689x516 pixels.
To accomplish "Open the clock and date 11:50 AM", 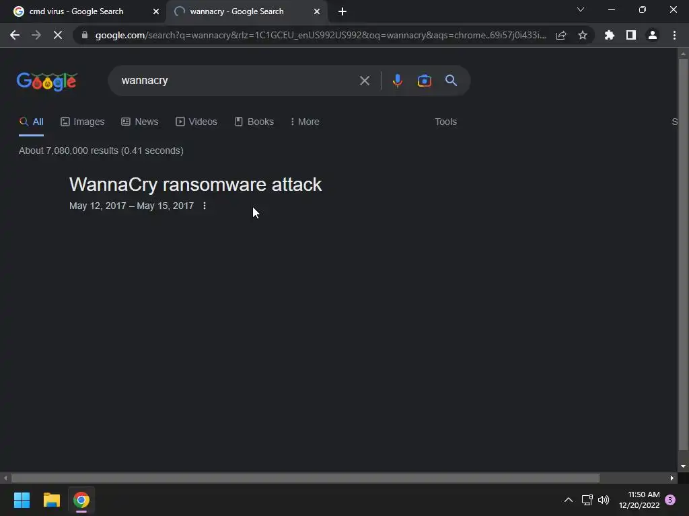I will click(639, 500).
